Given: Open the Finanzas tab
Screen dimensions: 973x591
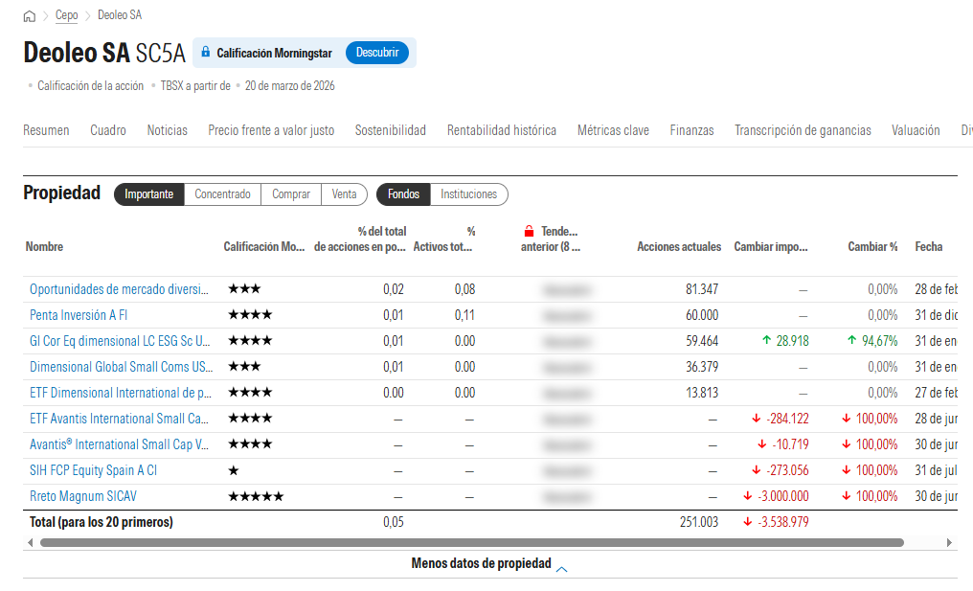Looking at the screenshot, I should [x=691, y=130].
